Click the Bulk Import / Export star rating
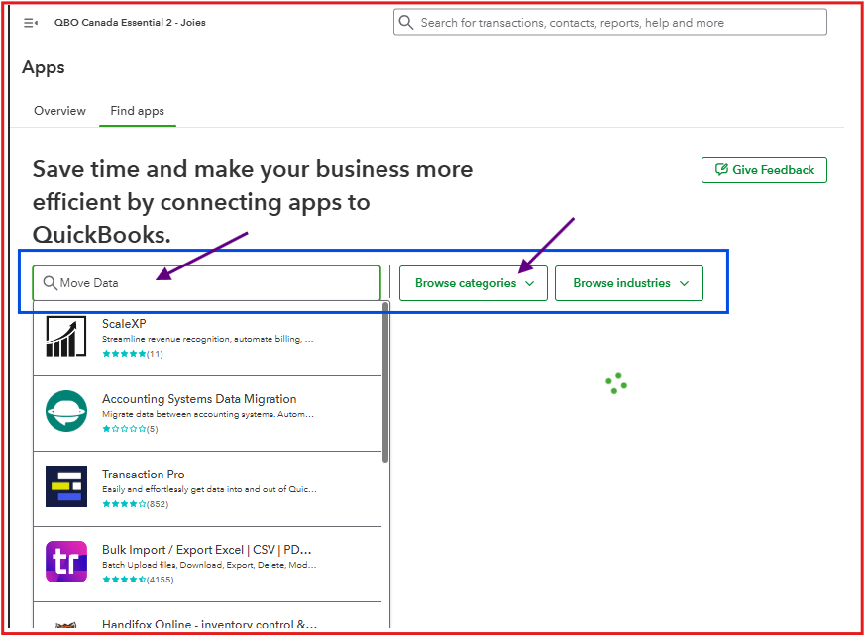The height and width of the screenshot is (635, 864). [124, 580]
